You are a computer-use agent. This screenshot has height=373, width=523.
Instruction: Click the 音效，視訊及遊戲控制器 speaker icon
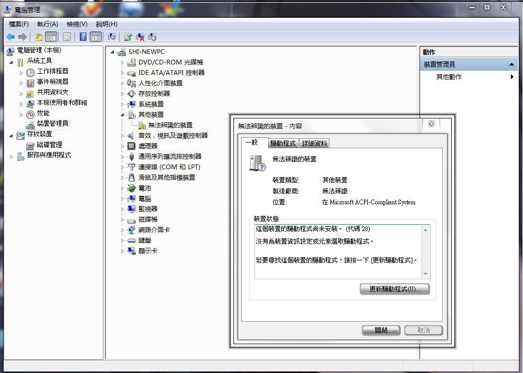click(x=131, y=136)
